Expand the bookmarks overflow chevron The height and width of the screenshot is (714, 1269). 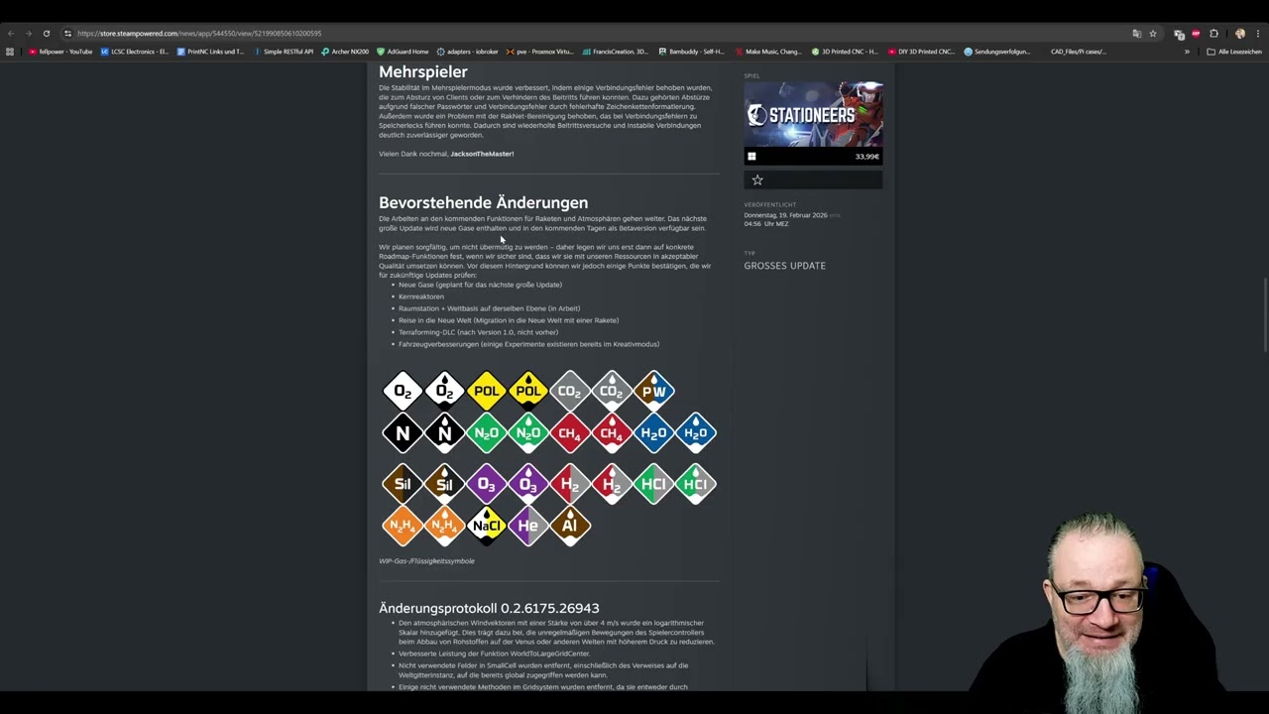click(x=1187, y=52)
